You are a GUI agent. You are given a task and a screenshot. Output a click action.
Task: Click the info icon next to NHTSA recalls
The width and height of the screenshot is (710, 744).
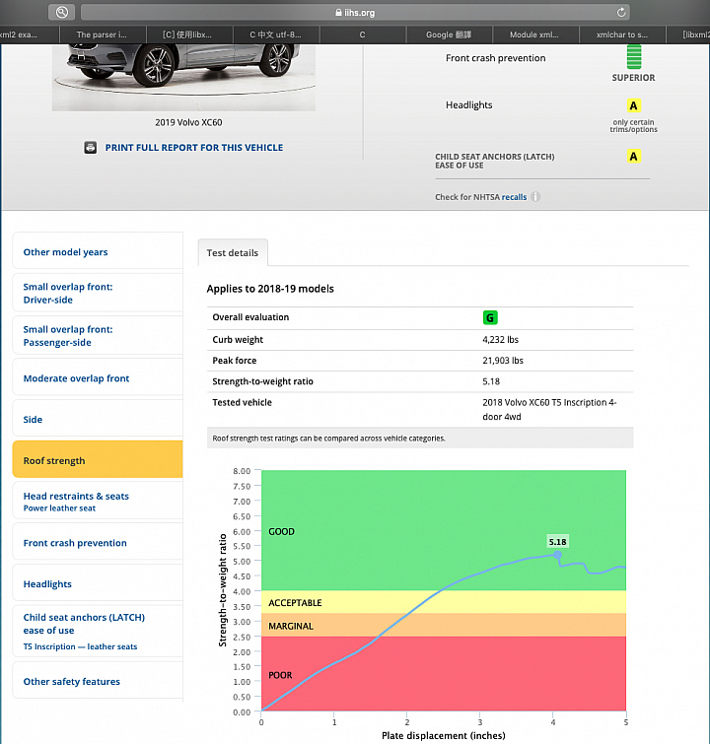pyautogui.click(x=535, y=197)
